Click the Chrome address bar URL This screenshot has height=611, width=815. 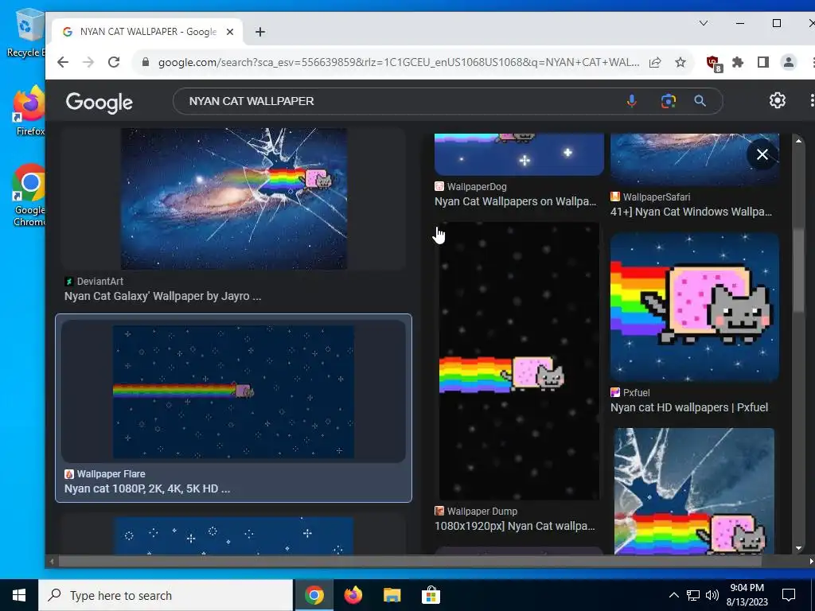tap(398, 62)
